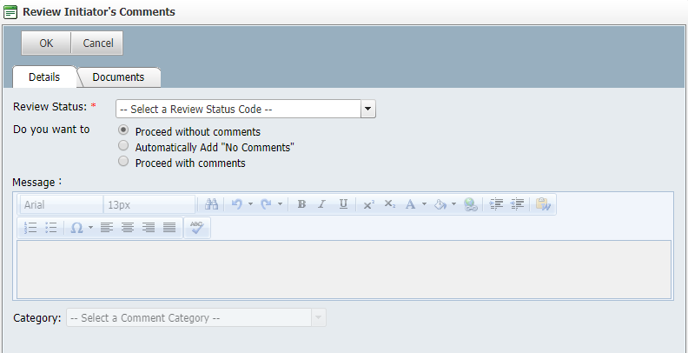Align text left
The width and height of the screenshot is (688, 353).
click(x=107, y=228)
